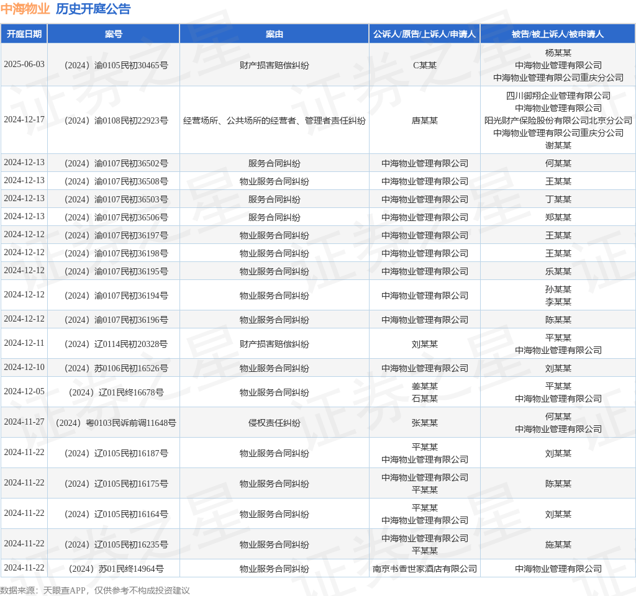Click defendant 郑某某
Screen dimensions: 636x596
558,217
